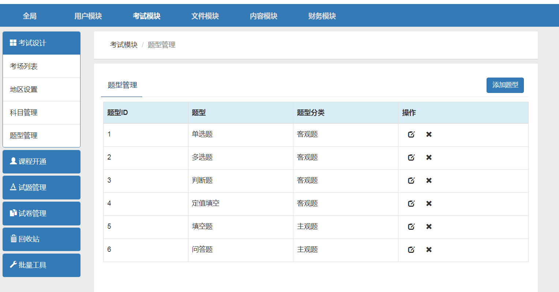
Task: Switch to 用户模块 in top navigation
Action: point(88,16)
